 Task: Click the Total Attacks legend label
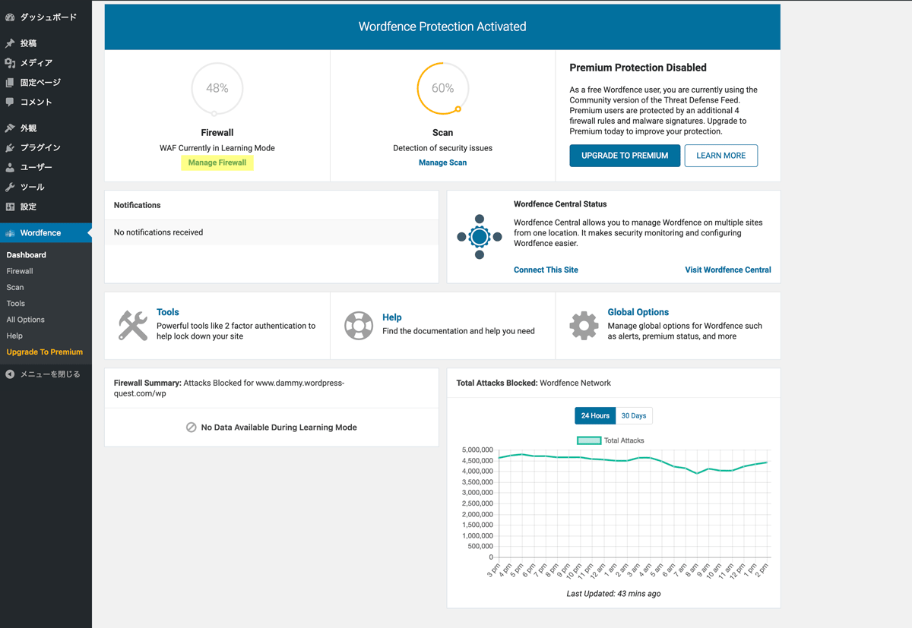pos(624,440)
